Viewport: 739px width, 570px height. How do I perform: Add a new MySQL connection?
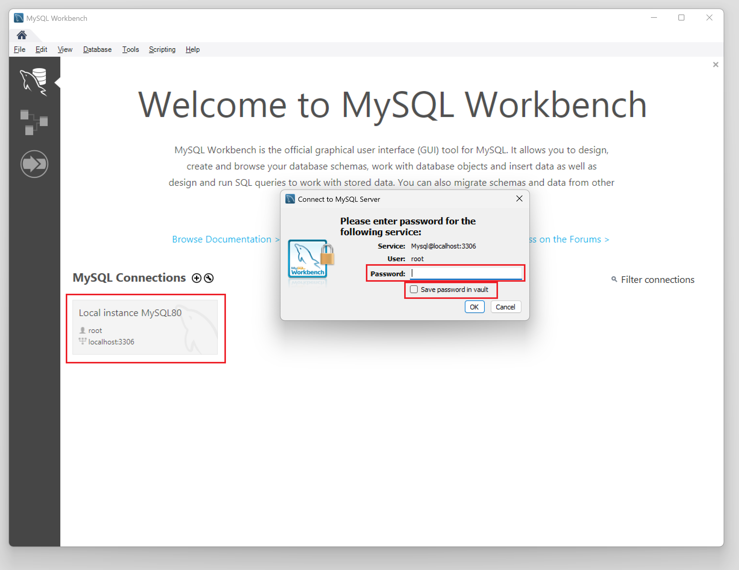click(196, 278)
